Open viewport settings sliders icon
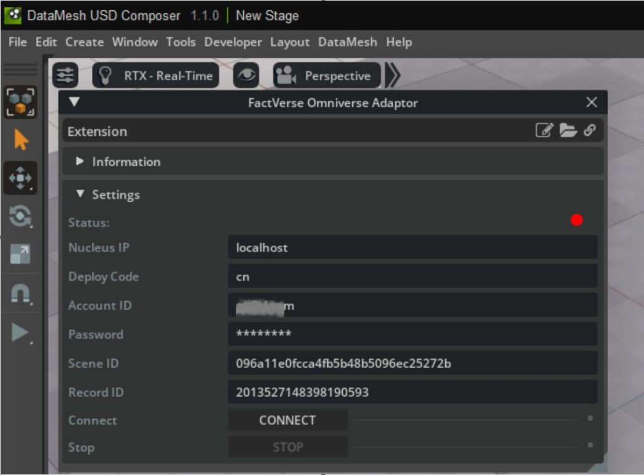This screenshot has width=644, height=475. (x=65, y=76)
